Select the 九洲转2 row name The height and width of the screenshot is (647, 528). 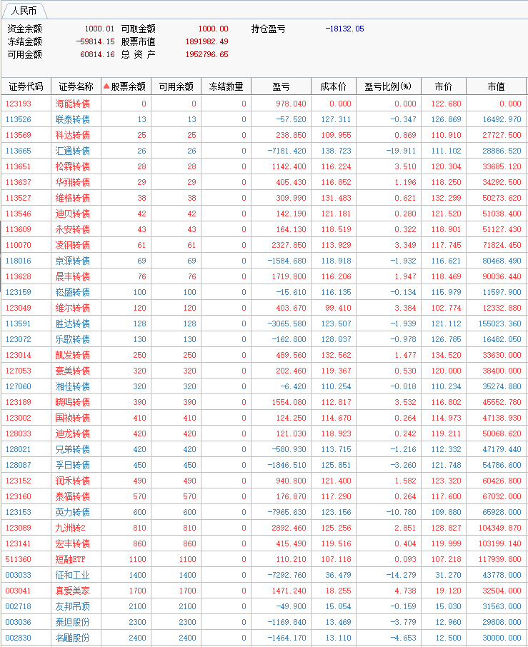[71, 528]
